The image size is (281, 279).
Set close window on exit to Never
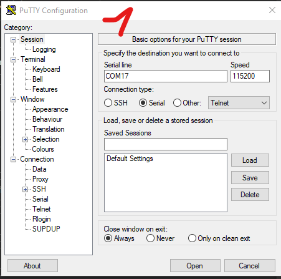point(150,238)
